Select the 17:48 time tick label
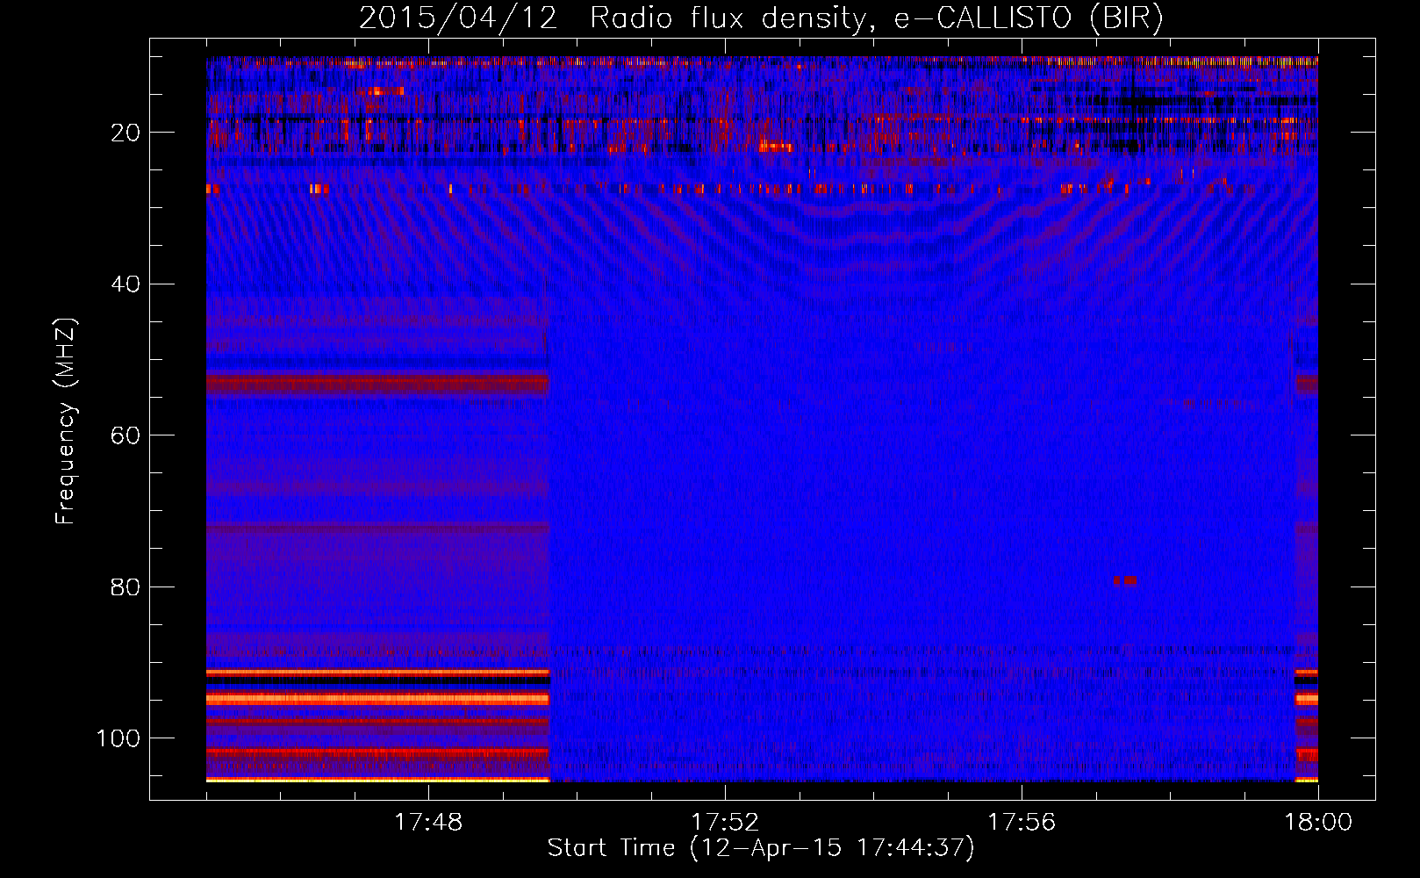 pyautogui.click(x=428, y=823)
